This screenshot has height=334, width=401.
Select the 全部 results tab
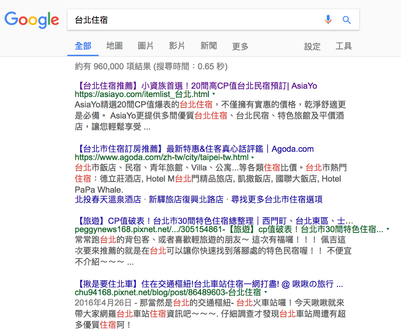coord(83,46)
